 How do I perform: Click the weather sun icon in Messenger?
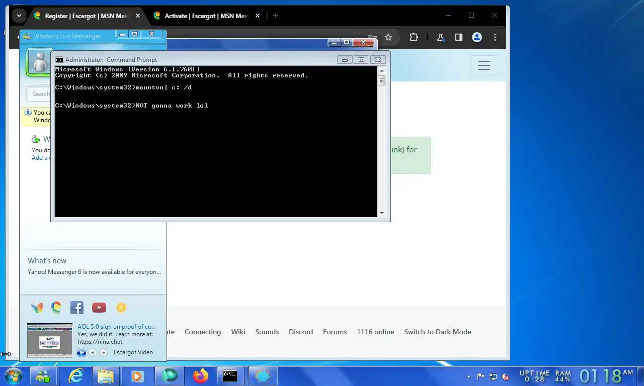pos(121,308)
